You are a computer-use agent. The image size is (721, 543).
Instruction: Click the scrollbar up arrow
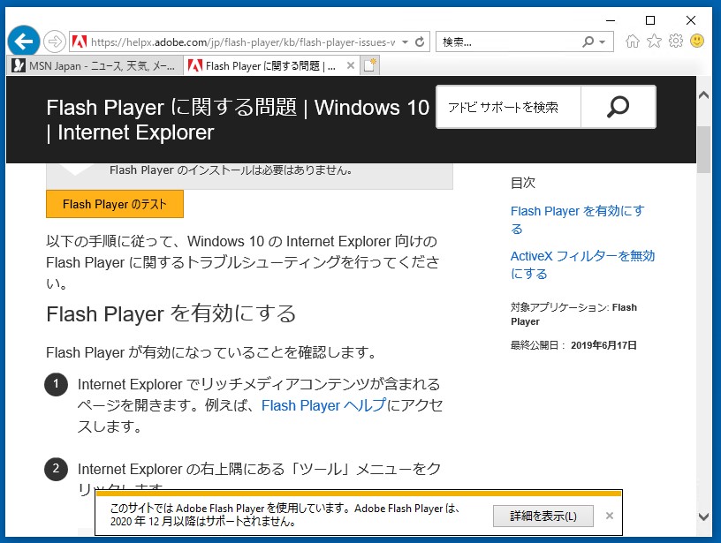[703, 95]
